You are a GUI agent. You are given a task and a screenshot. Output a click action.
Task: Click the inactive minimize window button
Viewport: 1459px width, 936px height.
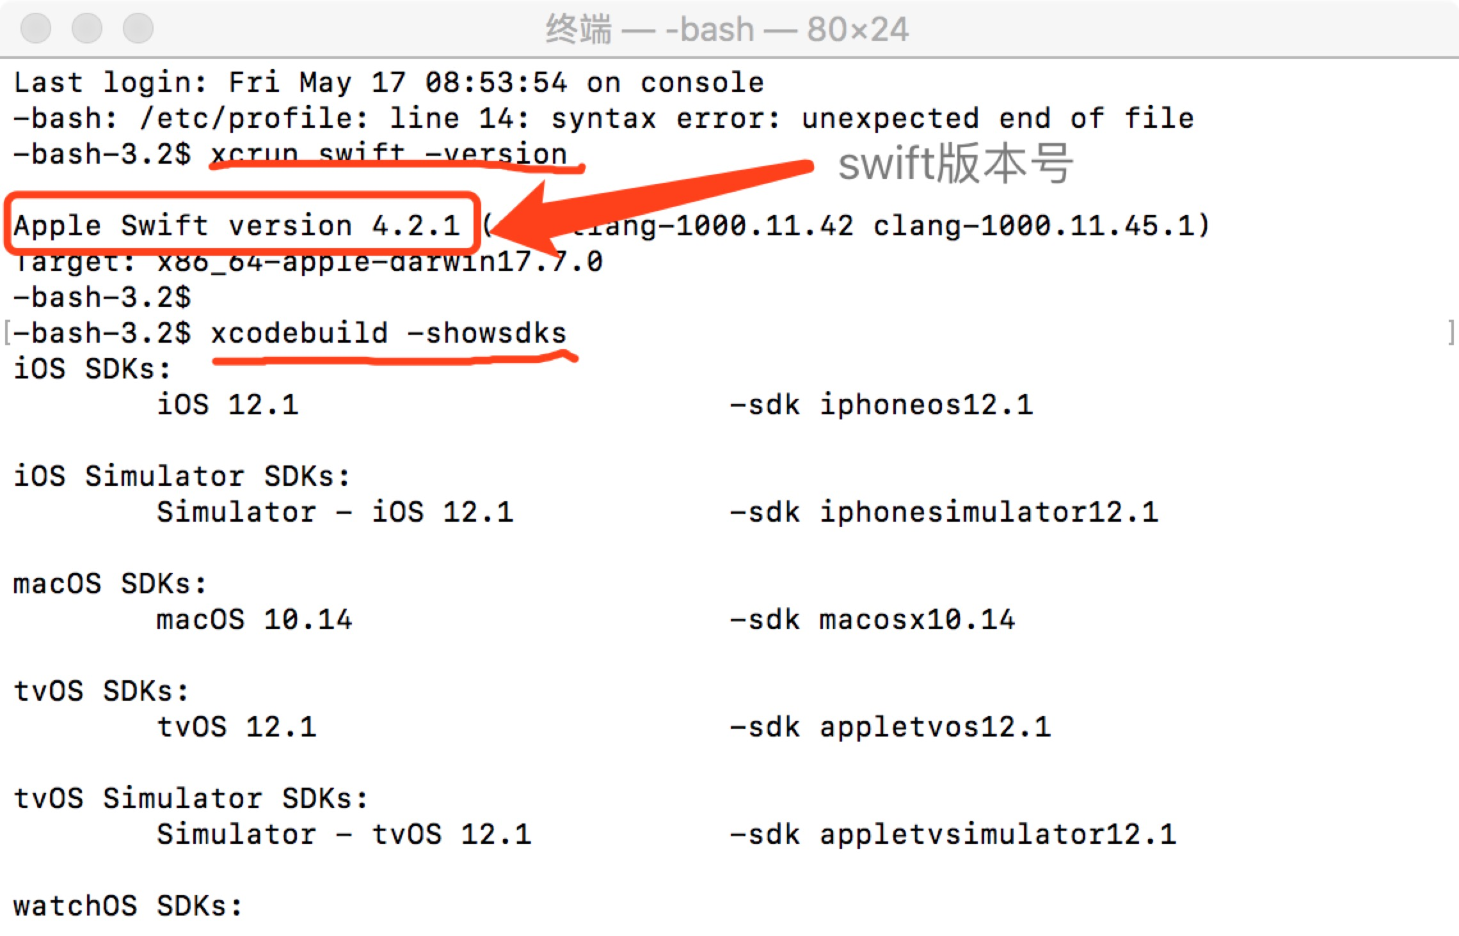coord(87,28)
